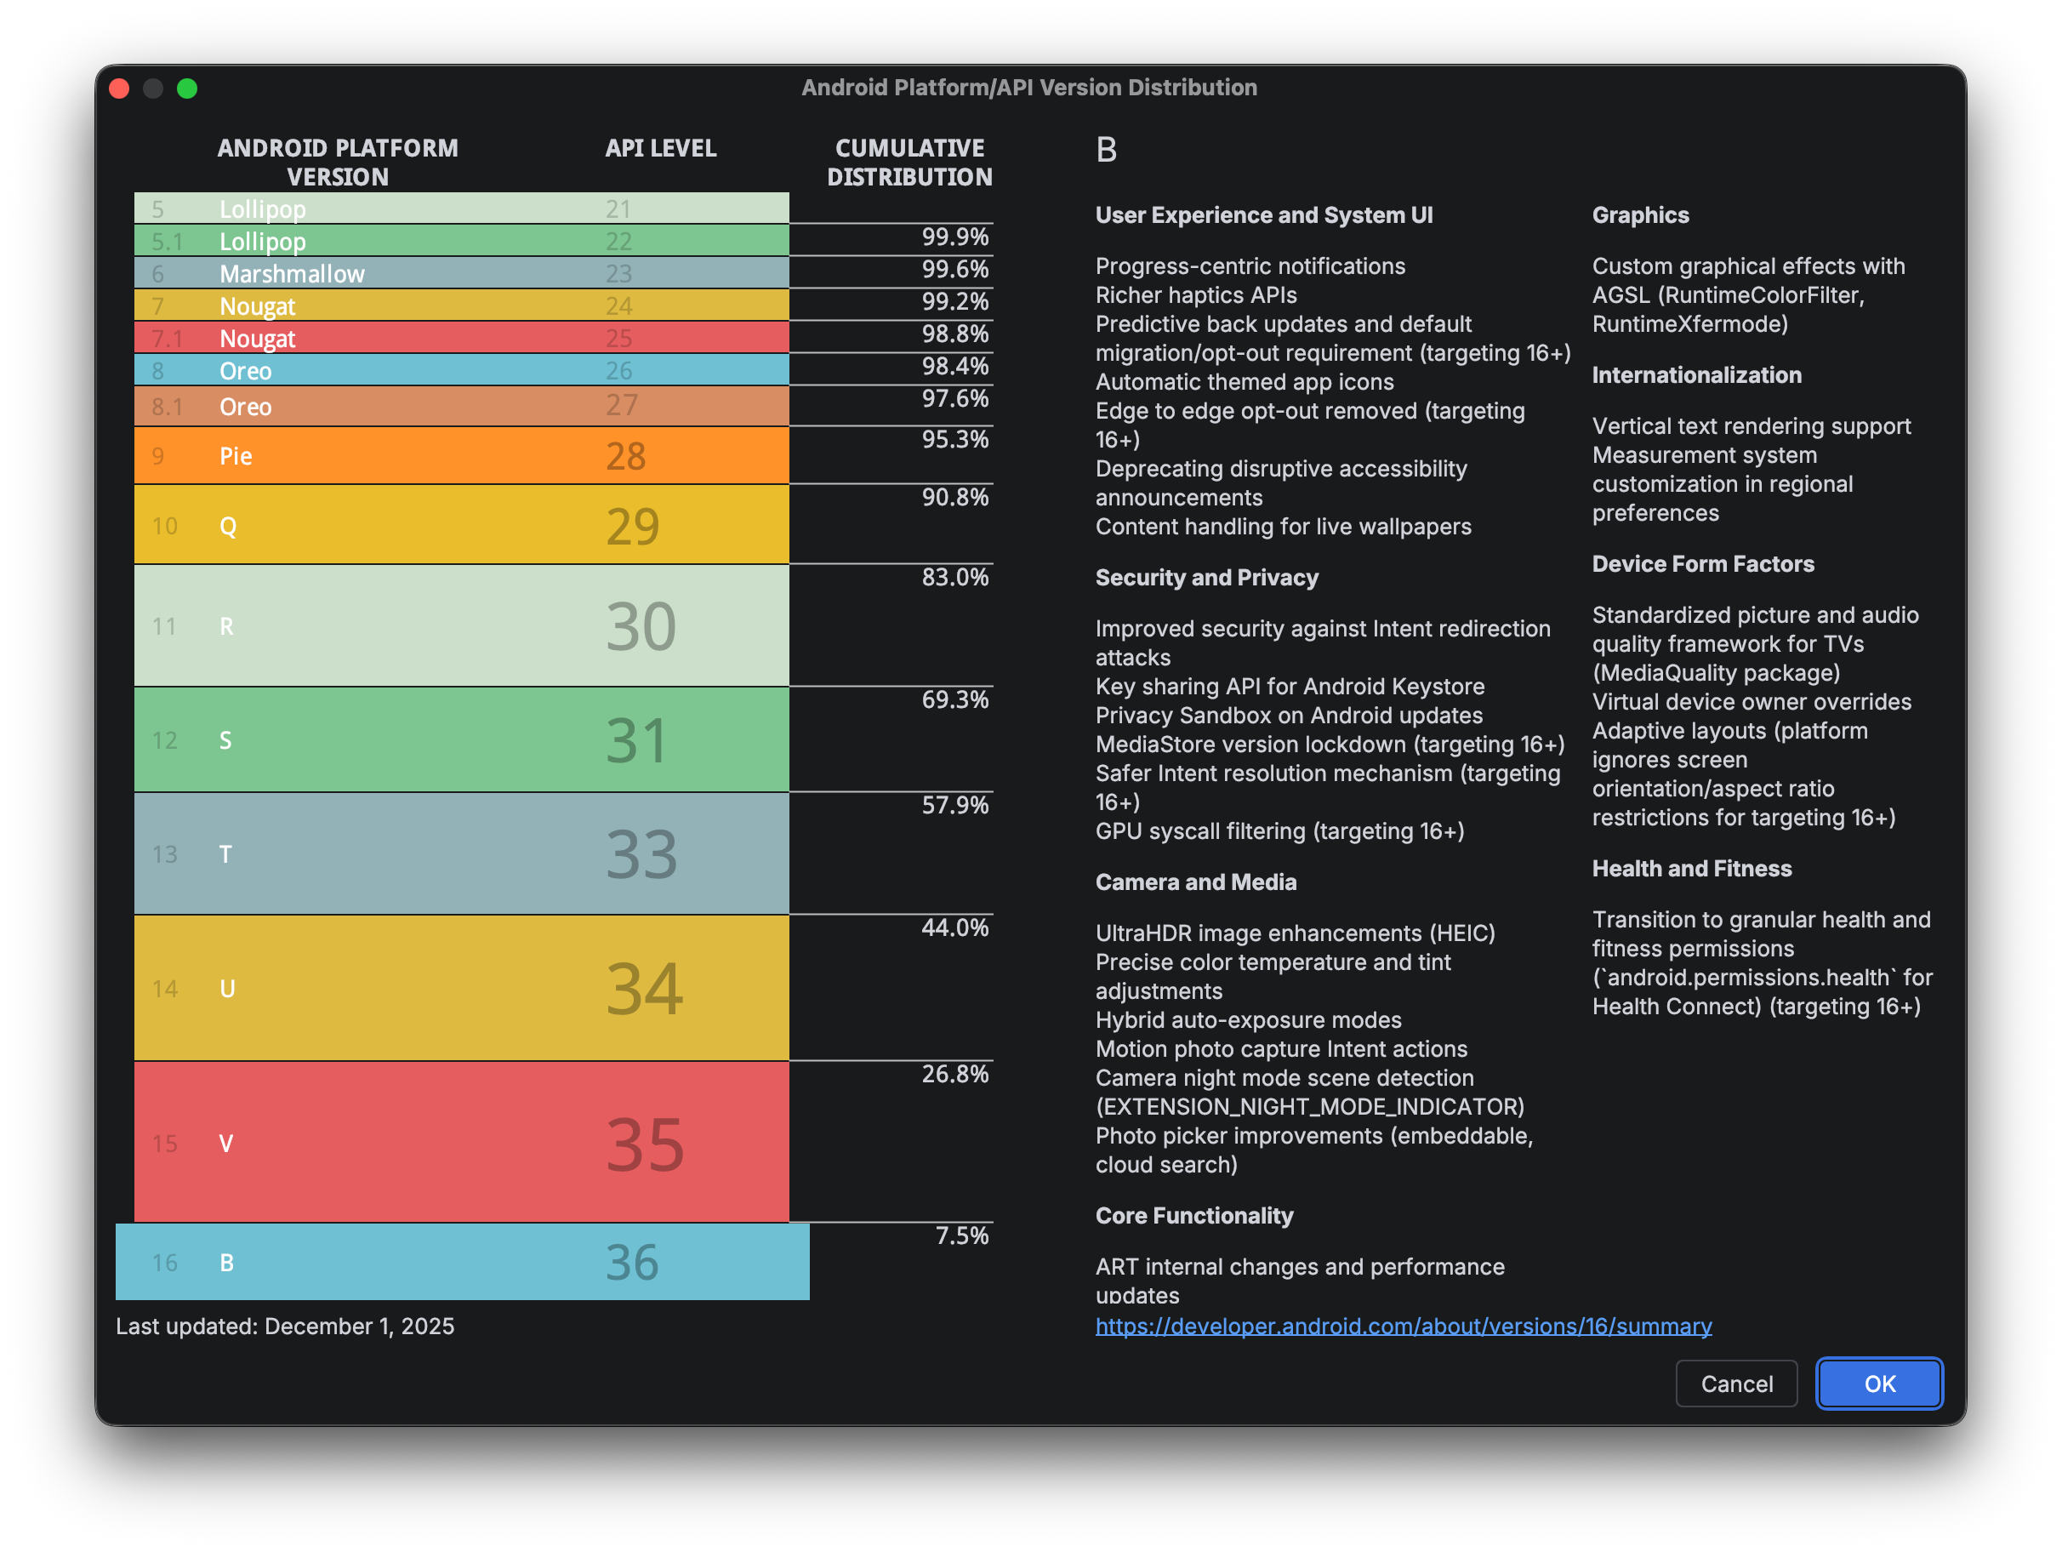
Task: Click the 95.3% cumulative distribution value
Action: [x=954, y=439]
